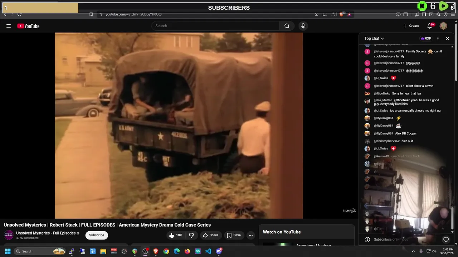This screenshot has height=257, width=458.
Task: Open Brave Leo AI sparkle icon
Action: [x=438, y=15]
